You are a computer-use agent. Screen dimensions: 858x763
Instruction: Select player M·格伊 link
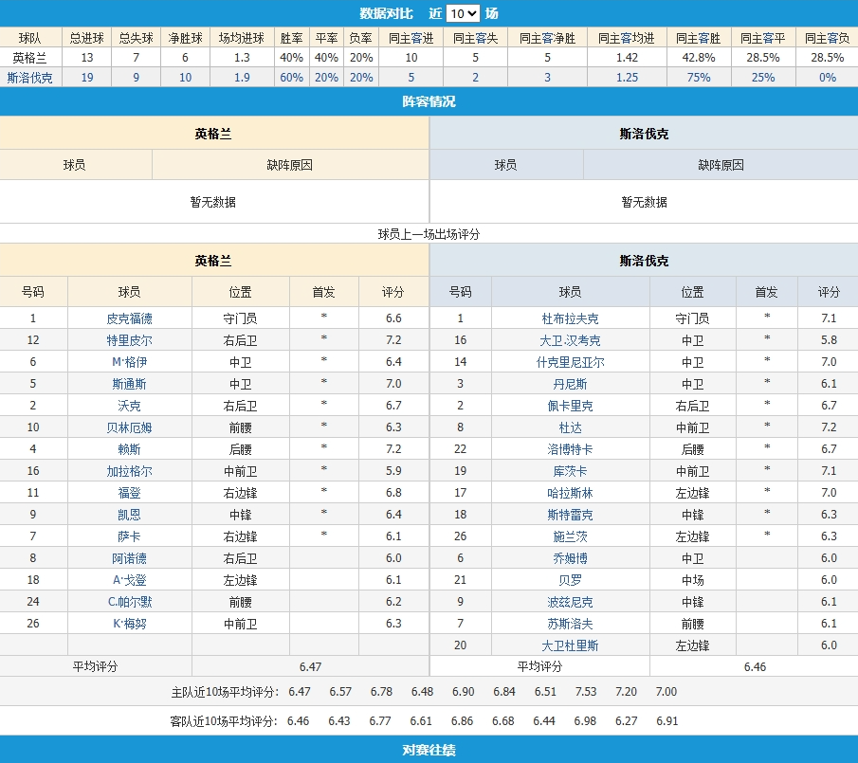[x=129, y=362]
